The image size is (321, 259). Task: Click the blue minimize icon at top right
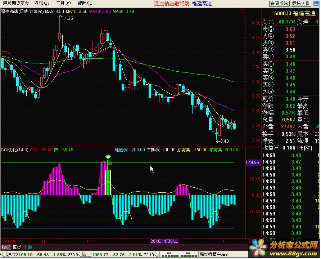(x=316, y=4)
